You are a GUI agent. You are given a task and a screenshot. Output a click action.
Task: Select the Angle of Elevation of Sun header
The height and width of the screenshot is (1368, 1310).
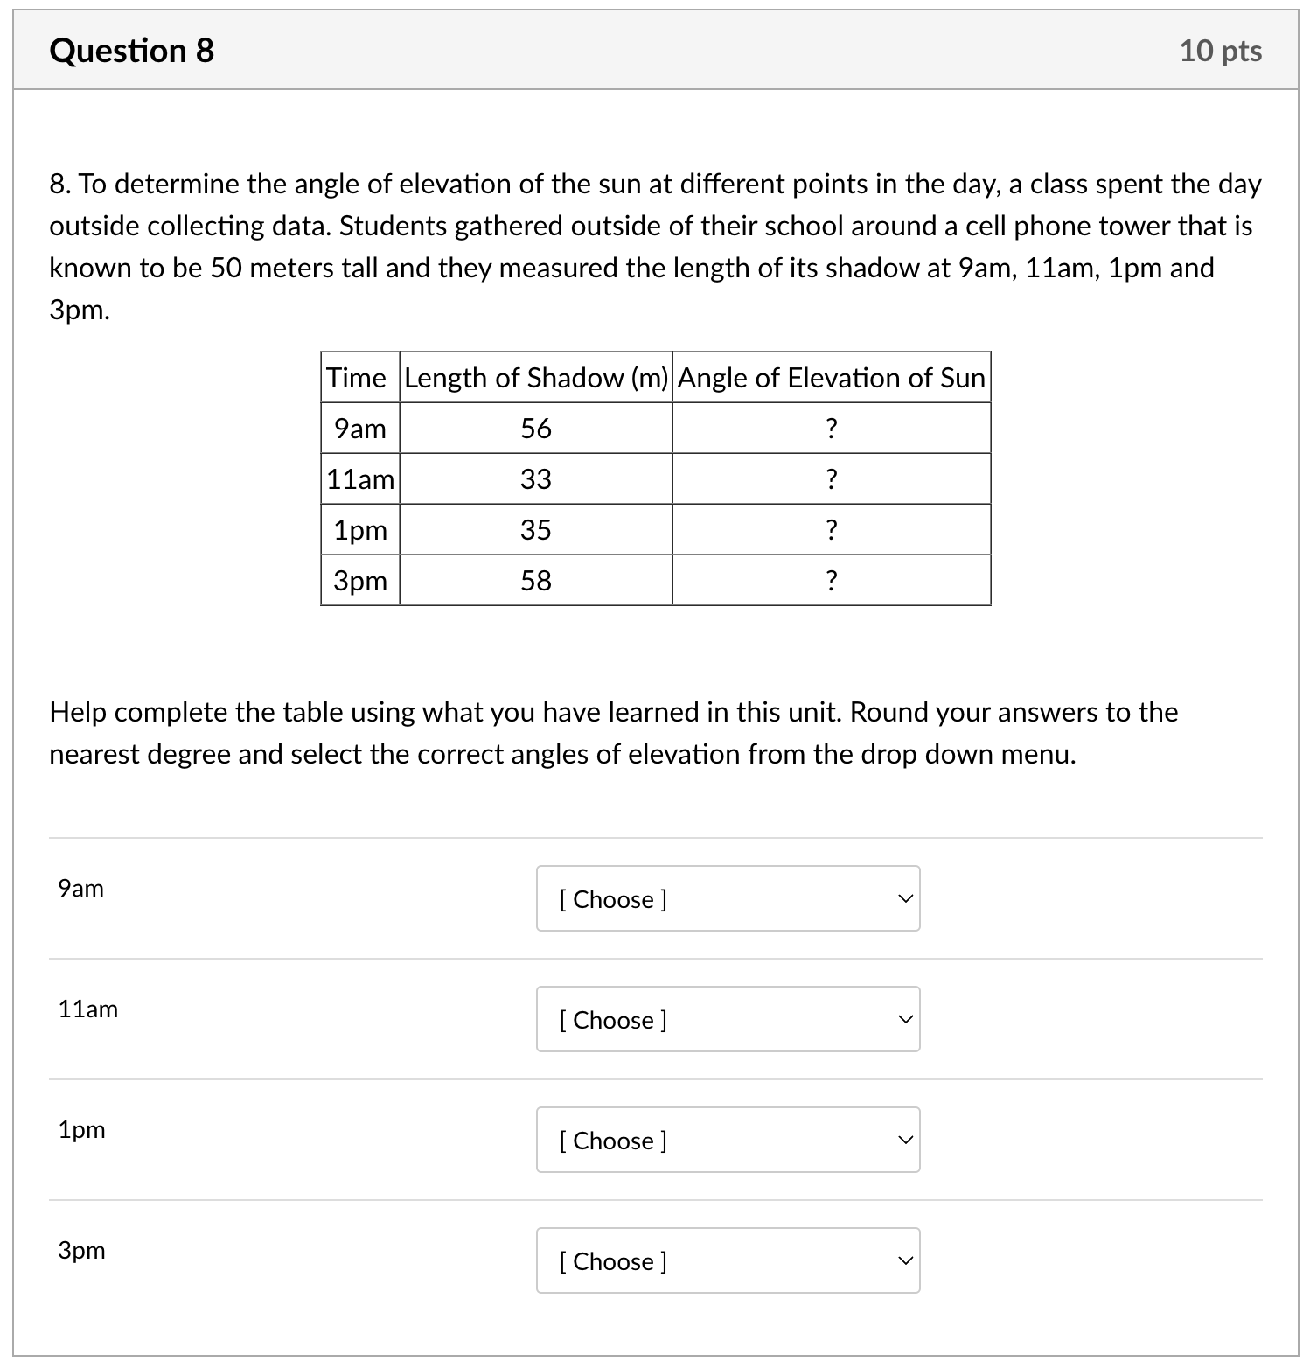pyautogui.click(x=830, y=378)
